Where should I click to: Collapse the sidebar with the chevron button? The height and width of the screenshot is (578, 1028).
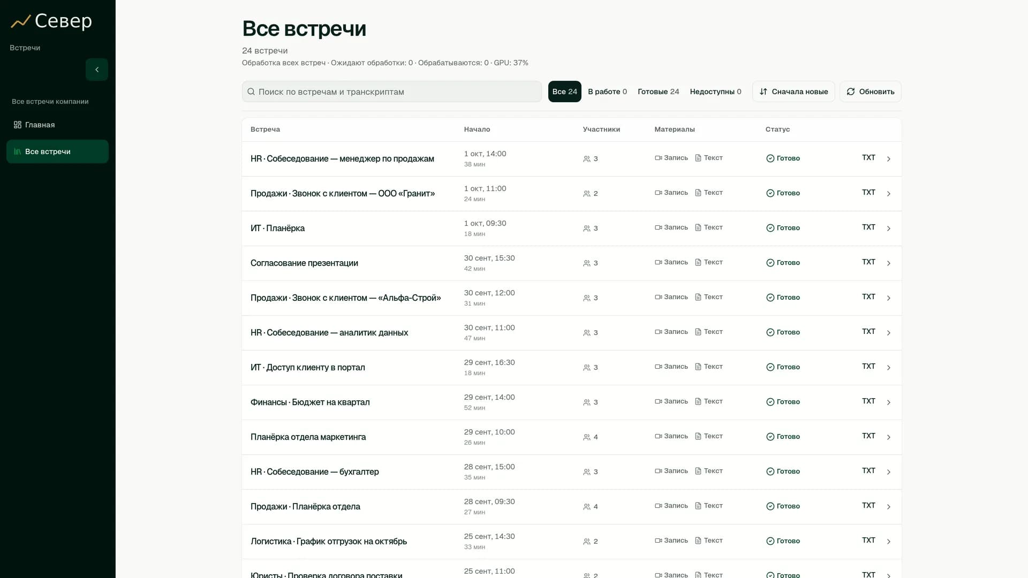[97, 70]
